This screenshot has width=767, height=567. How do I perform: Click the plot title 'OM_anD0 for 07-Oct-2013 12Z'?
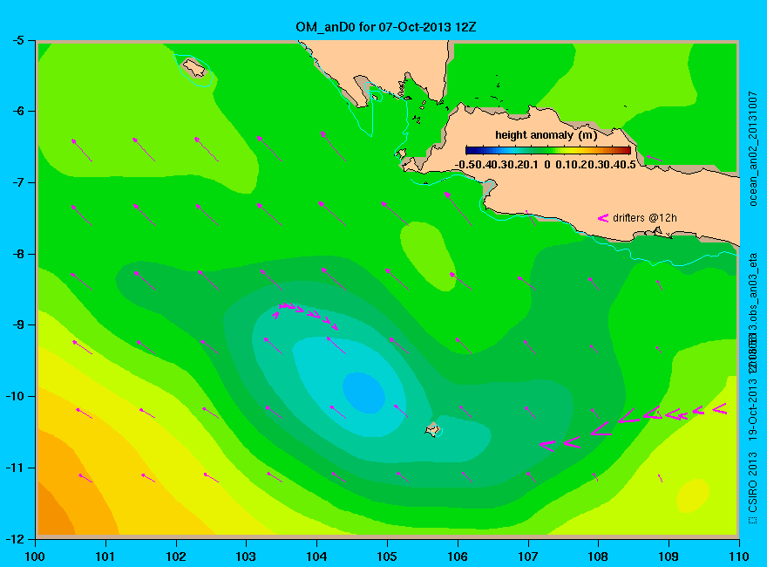(385, 27)
